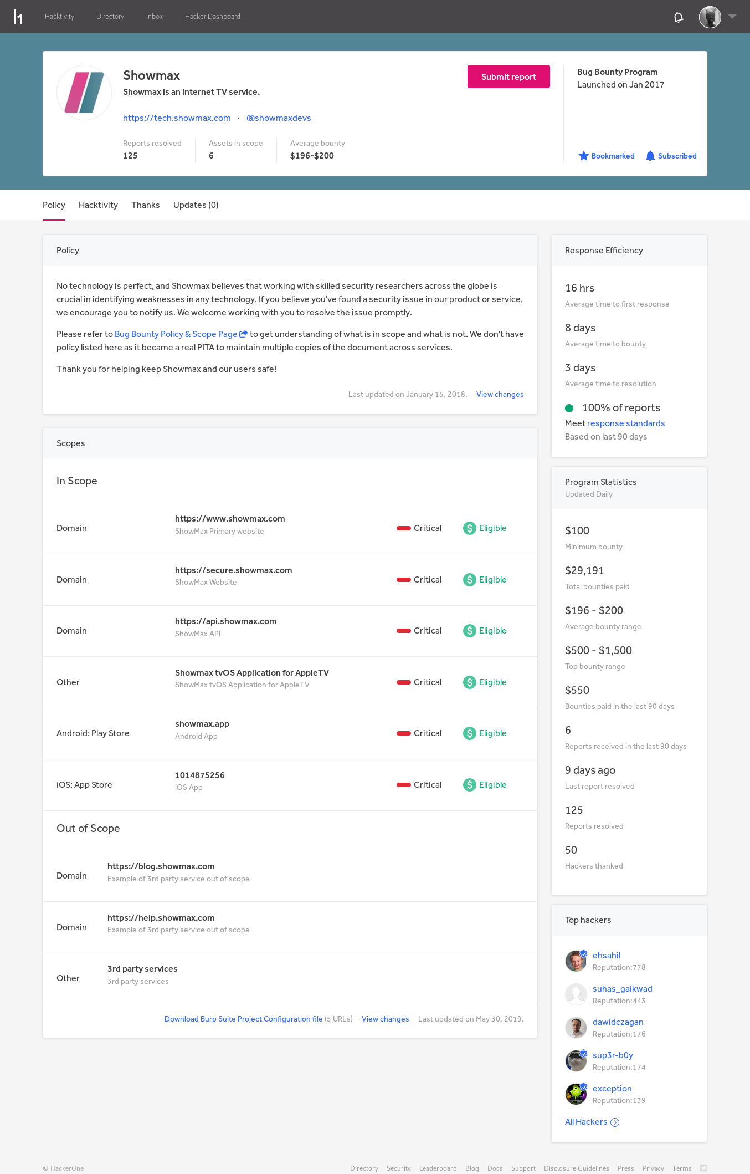The width and height of the screenshot is (750, 1174).
Task: Download Burp Suite Project Configuration file
Action: click(243, 1019)
